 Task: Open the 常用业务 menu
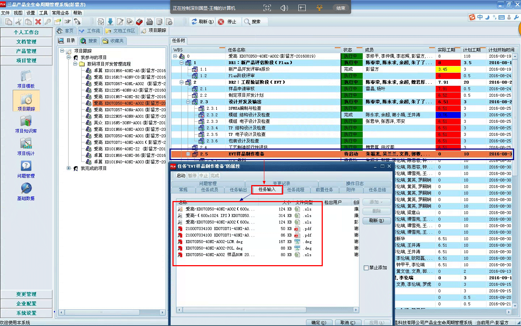coord(60,13)
